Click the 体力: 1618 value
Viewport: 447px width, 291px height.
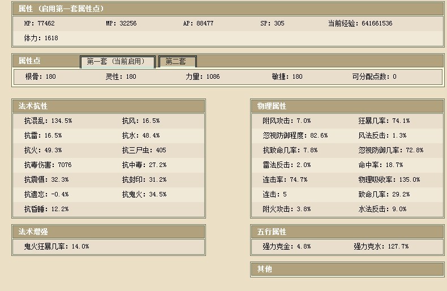point(41,38)
